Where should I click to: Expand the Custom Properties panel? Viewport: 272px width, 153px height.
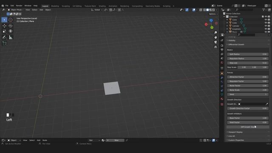[x=236, y=140]
